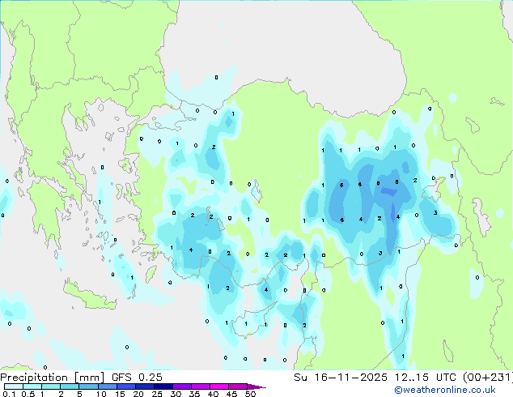Click the 25–30 mm navy legend swatch
This screenshot has height=397, width=513.
(x=163, y=386)
